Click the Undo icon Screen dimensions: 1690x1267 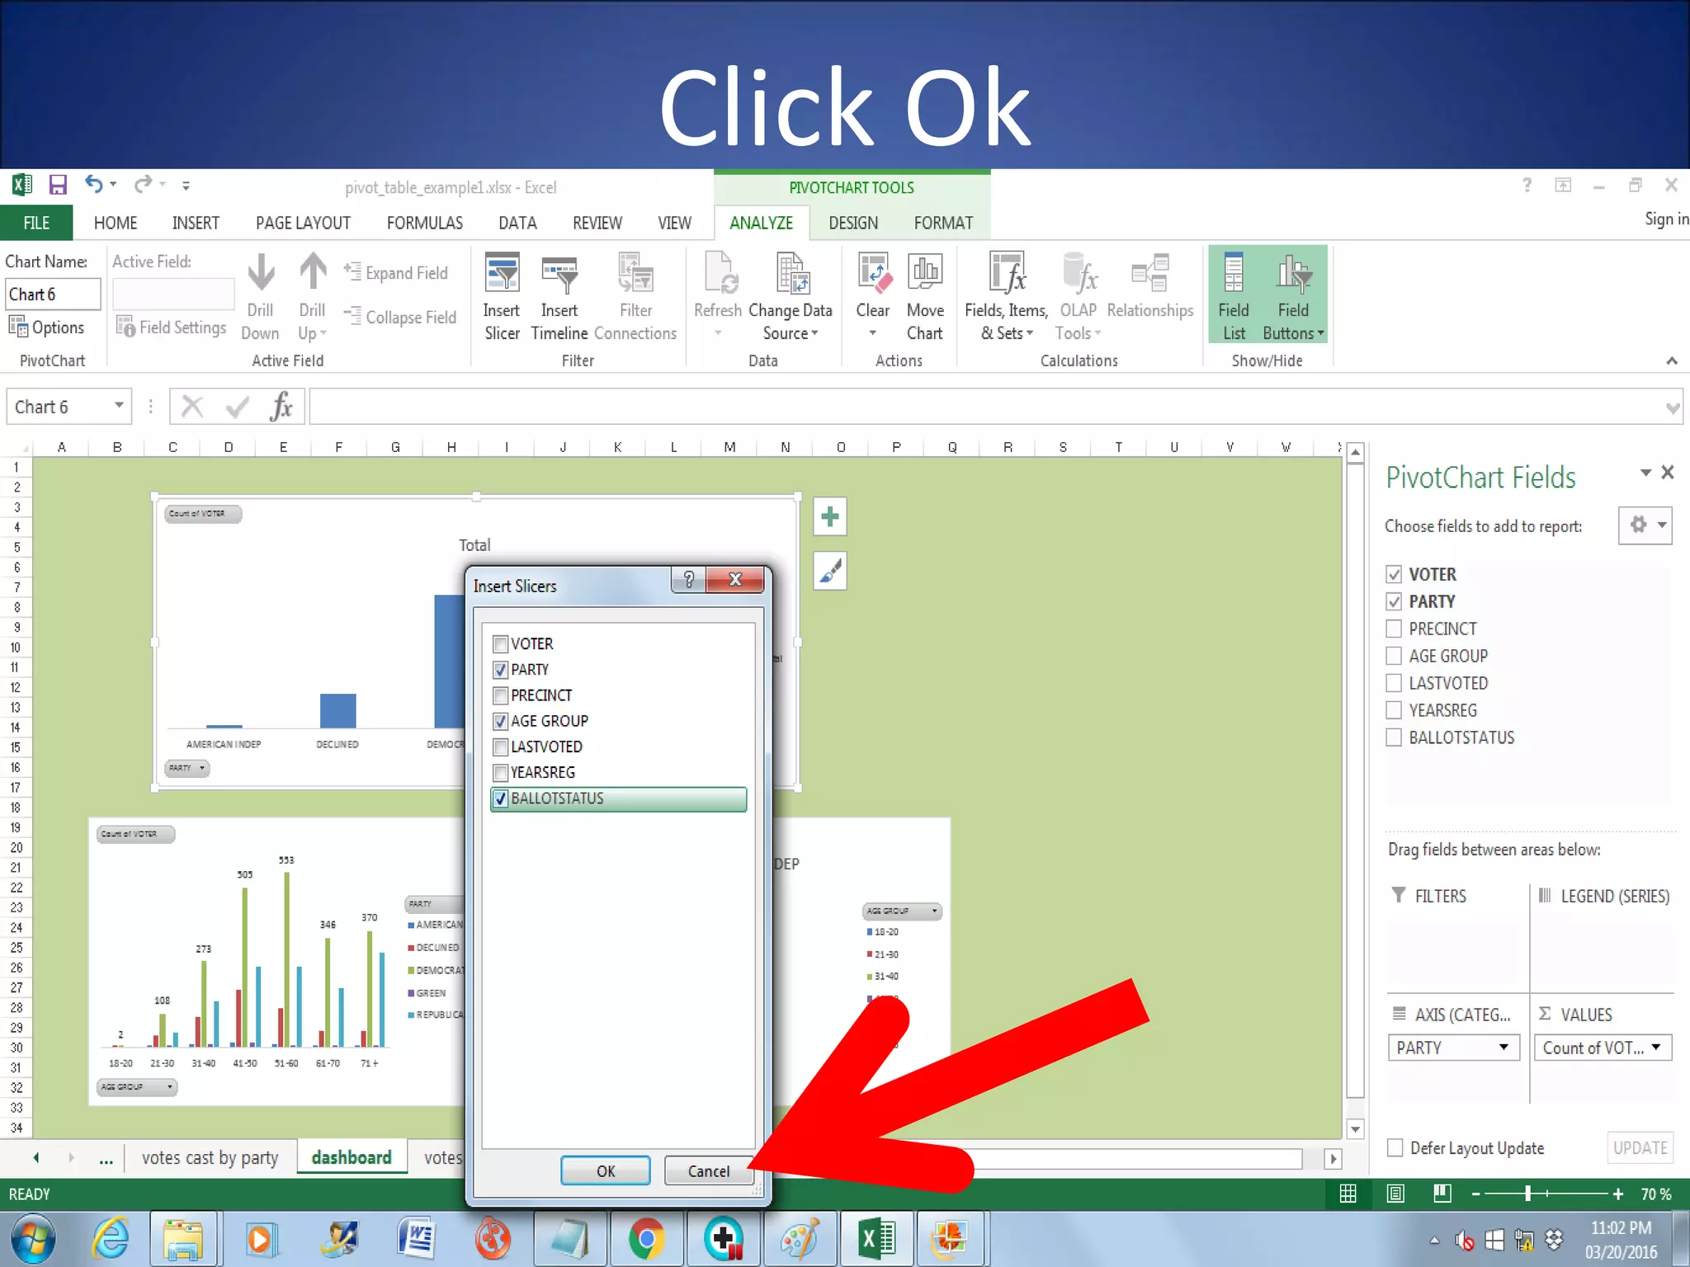(x=93, y=184)
